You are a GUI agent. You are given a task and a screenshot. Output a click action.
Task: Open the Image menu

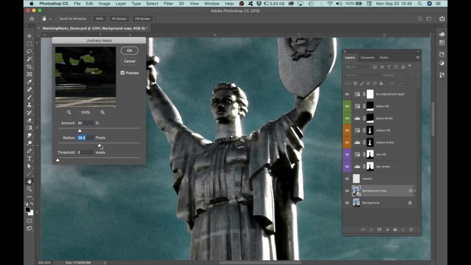point(104,4)
